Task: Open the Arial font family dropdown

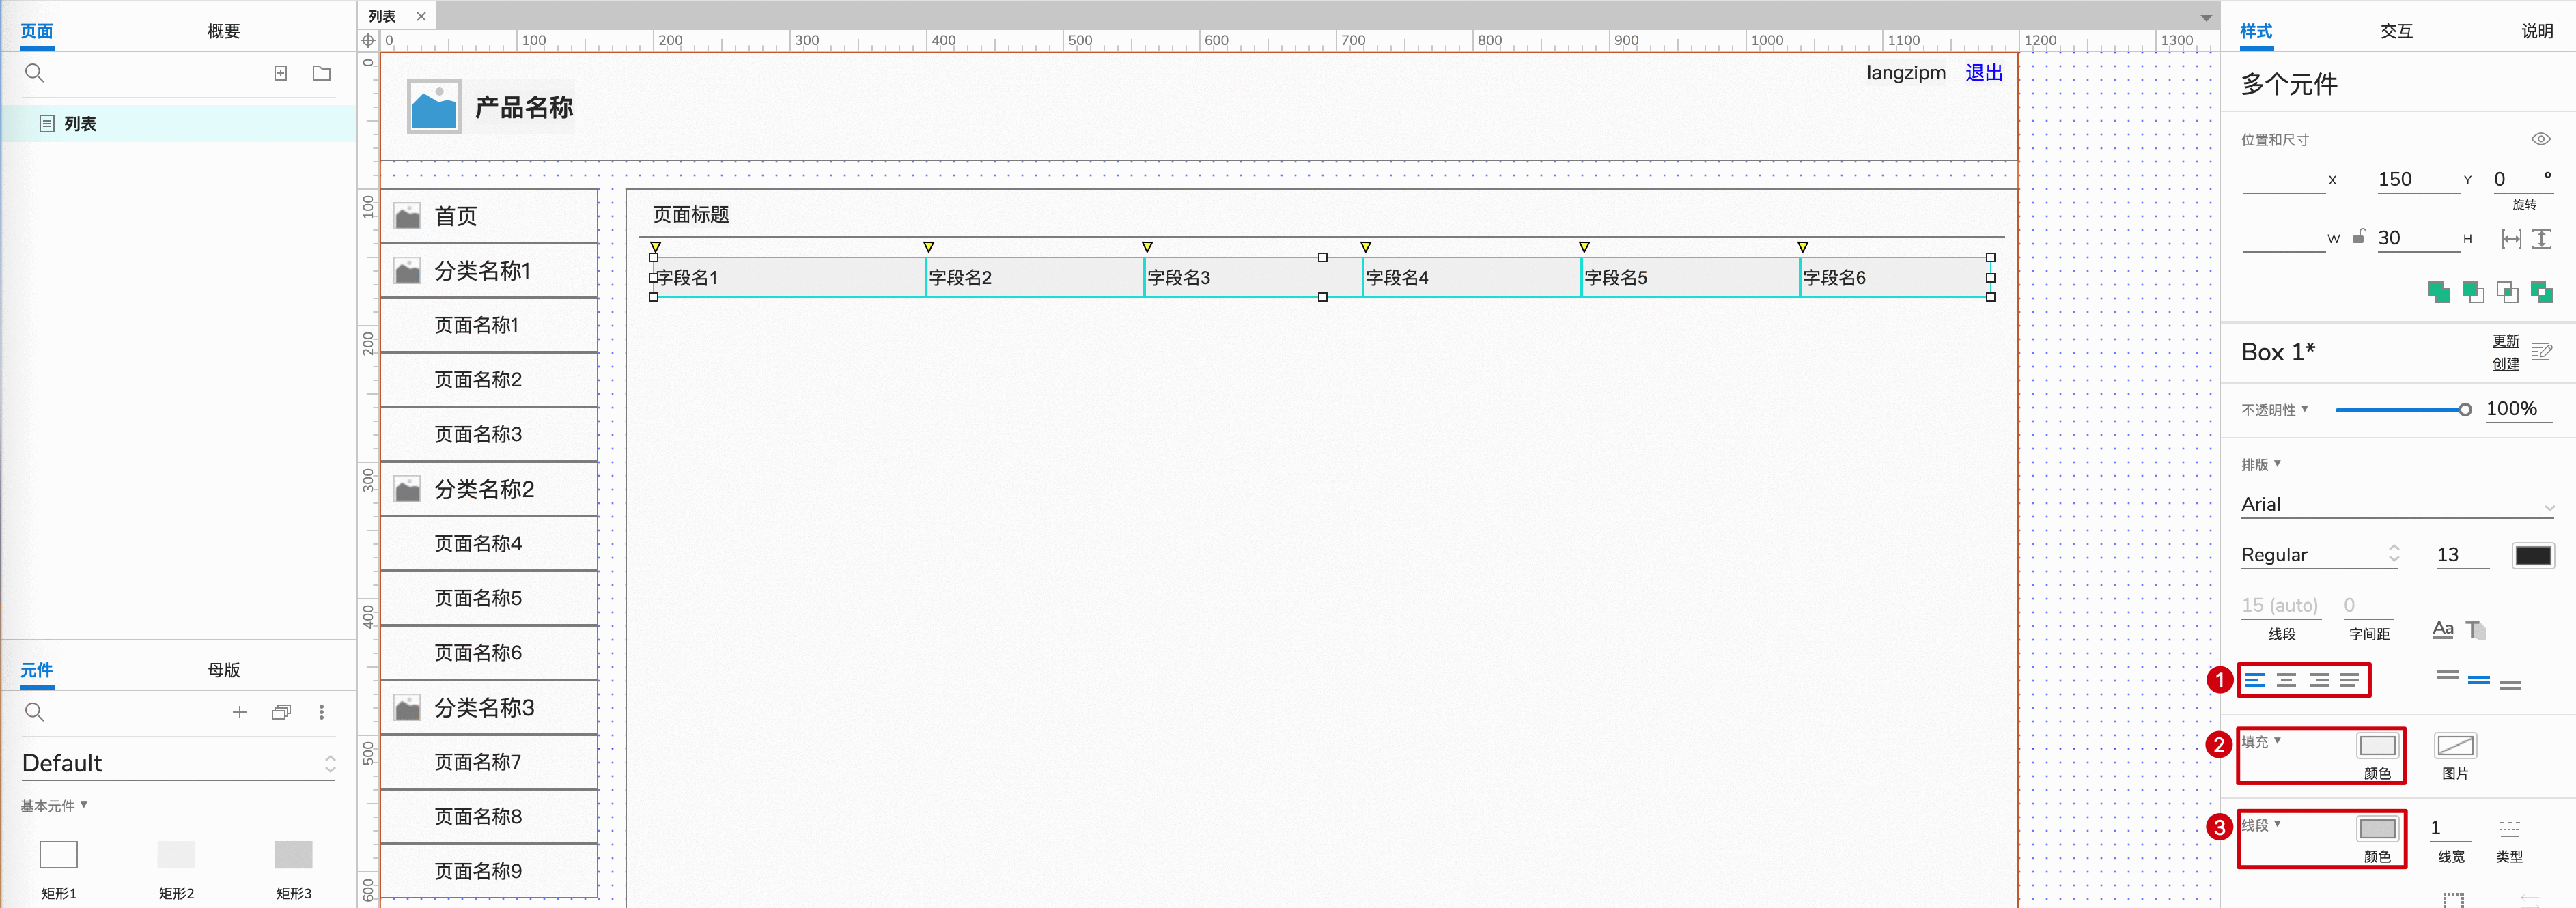Action: click(x=2397, y=504)
